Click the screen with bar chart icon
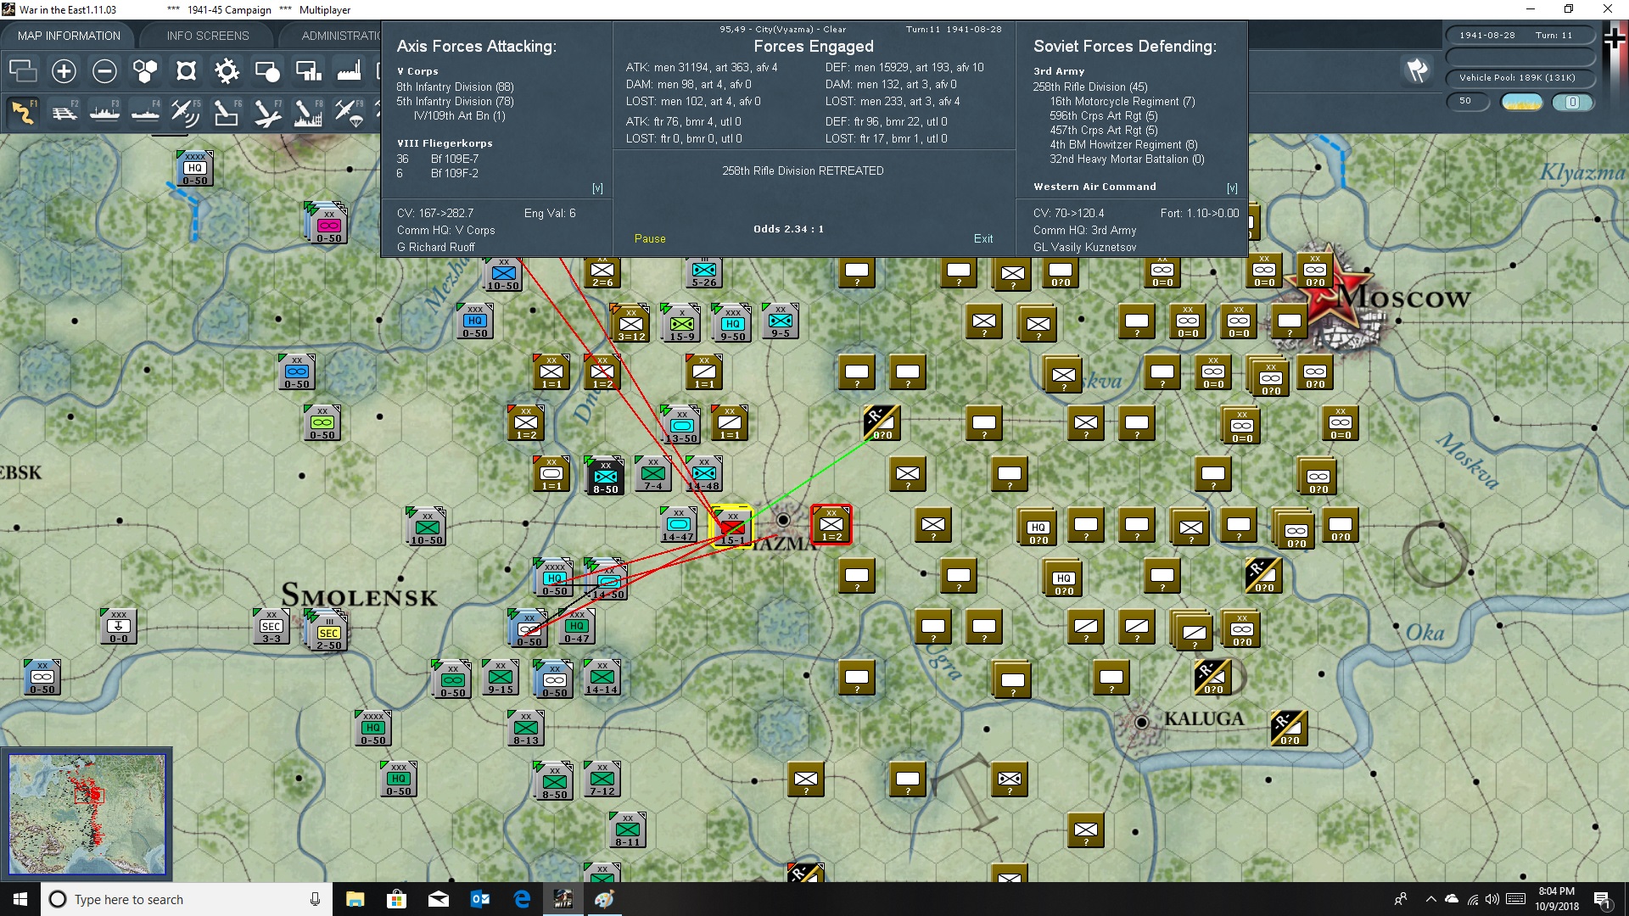Image resolution: width=1629 pixels, height=916 pixels. pos(308,71)
